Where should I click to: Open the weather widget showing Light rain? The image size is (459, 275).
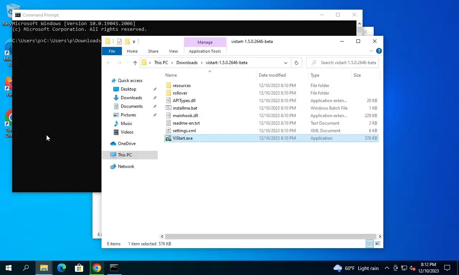click(356, 268)
